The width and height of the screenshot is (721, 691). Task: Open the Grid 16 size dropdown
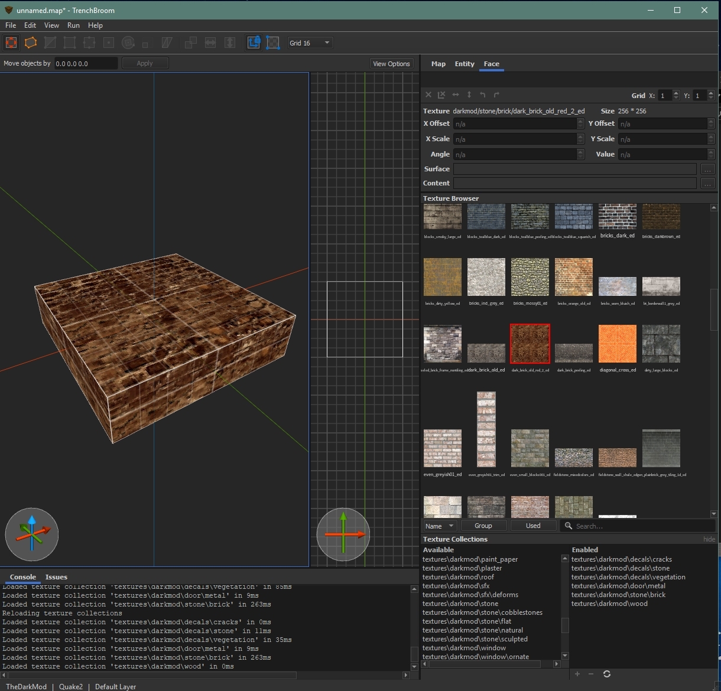310,43
